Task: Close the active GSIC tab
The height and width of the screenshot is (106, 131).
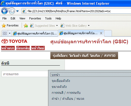Action: [101, 33]
